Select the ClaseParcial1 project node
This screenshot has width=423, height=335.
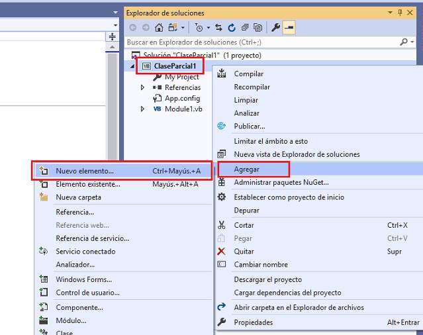175,66
